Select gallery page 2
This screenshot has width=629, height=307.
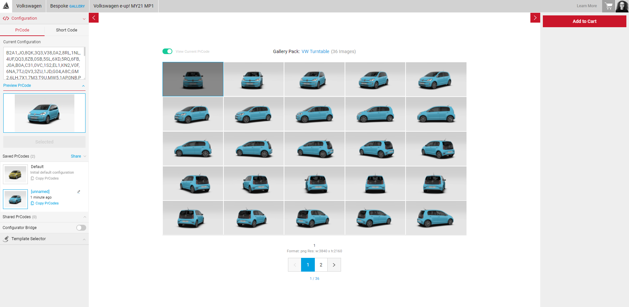pyautogui.click(x=321, y=265)
